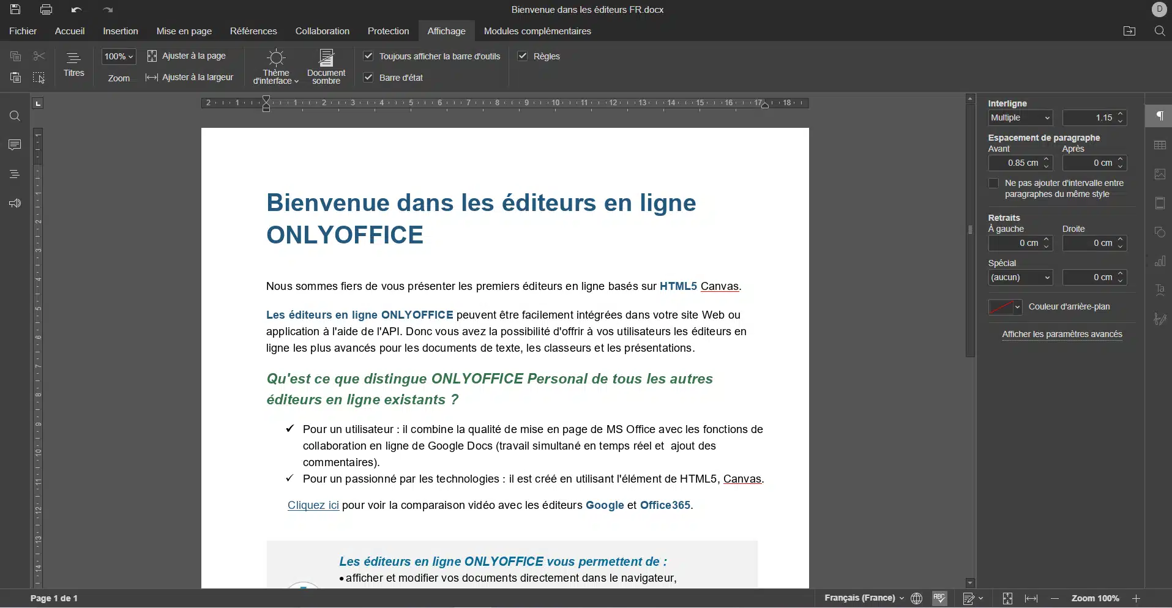This screenshot has height=608, width=1172.
Task: Click the vertical scrollbar down arrow
Action: click(x=970, y=583)
